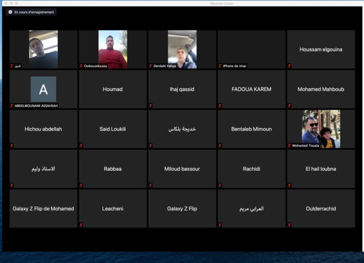
Task: Click the avatar letter A placeholder
Action: point(43,89)
